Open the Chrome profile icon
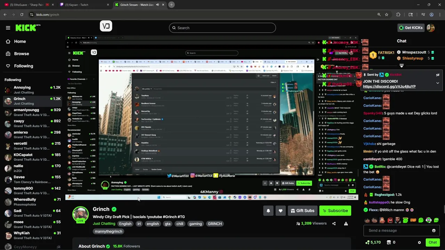This screenshot has height=250, width=445. pos(431,15)
